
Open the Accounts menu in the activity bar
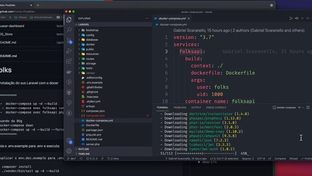point(69,141)
